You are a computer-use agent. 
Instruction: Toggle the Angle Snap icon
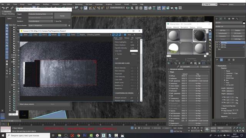(x=95, y=8)
